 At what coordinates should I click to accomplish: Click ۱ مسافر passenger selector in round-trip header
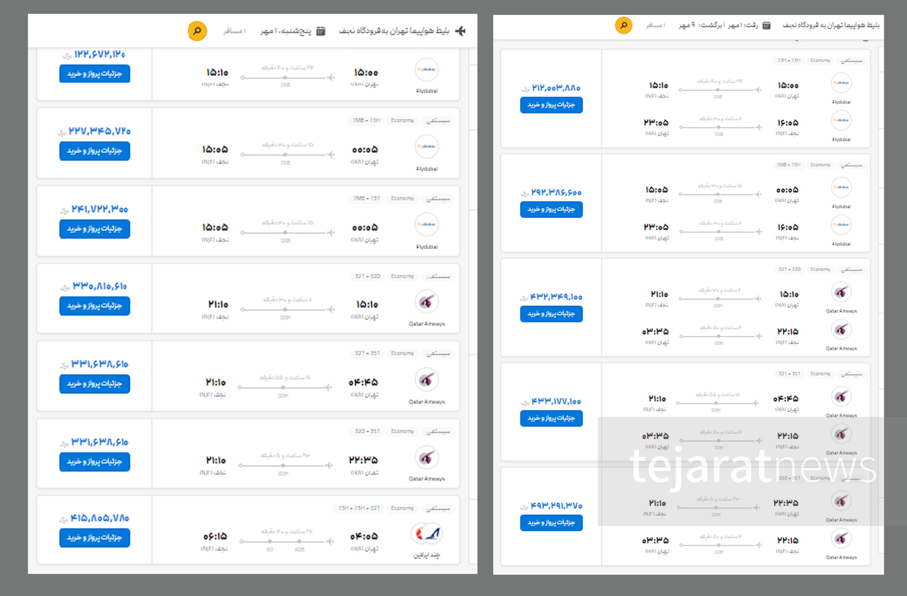click(655, 25)
